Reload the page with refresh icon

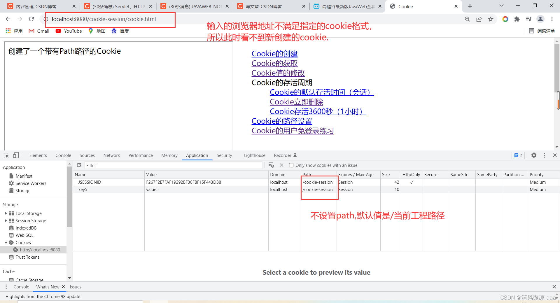tap(32, 19)
